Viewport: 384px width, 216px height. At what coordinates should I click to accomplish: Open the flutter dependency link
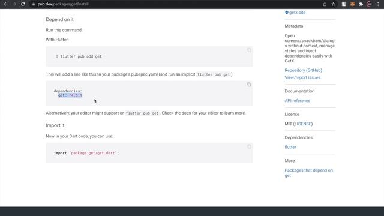290,147
